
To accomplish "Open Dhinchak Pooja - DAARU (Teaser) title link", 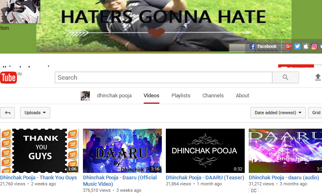I will click(205, 177).
